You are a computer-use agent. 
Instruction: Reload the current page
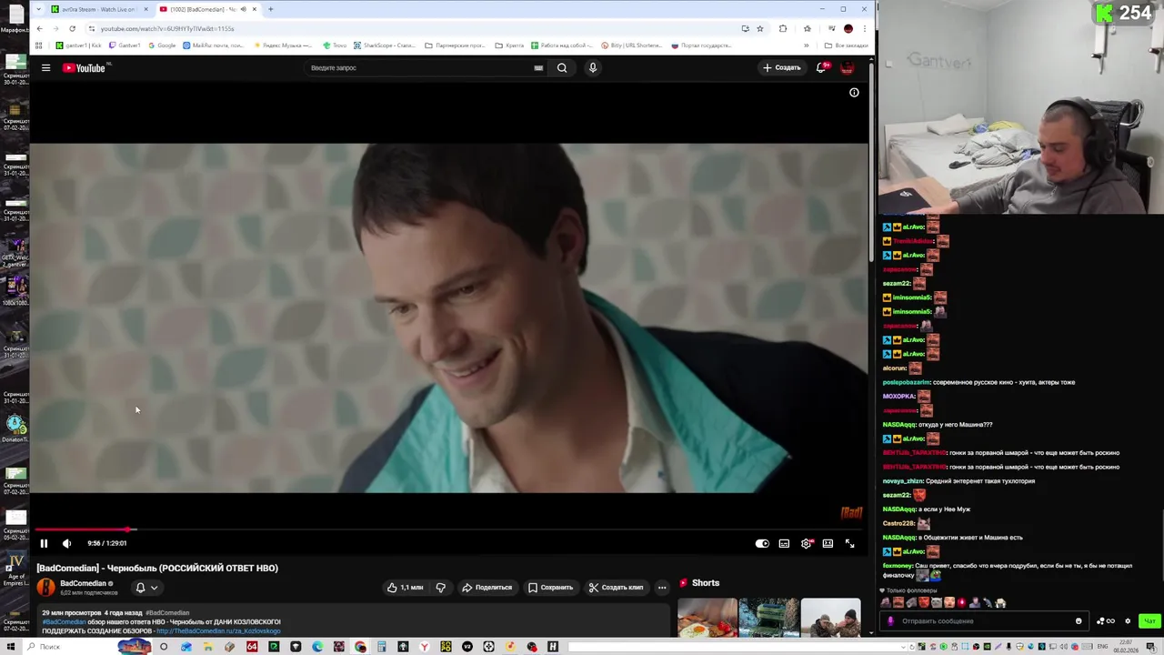point(72,28)
